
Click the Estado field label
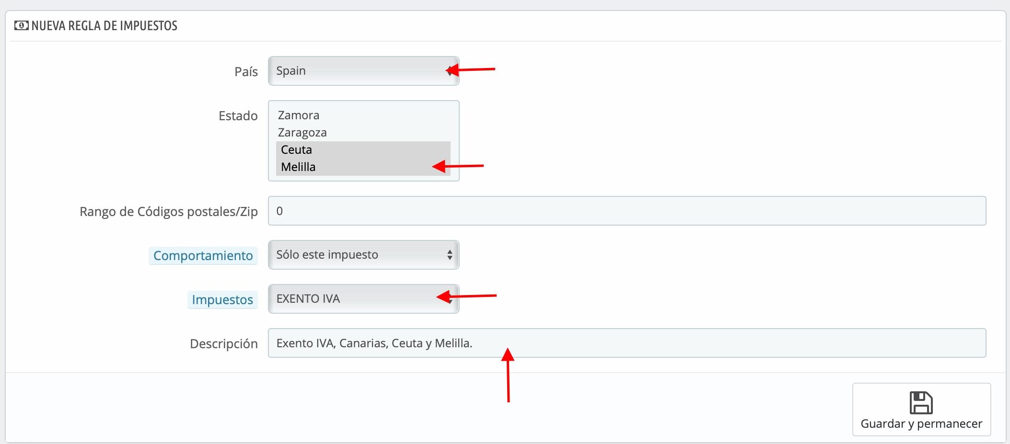point(238,116)
